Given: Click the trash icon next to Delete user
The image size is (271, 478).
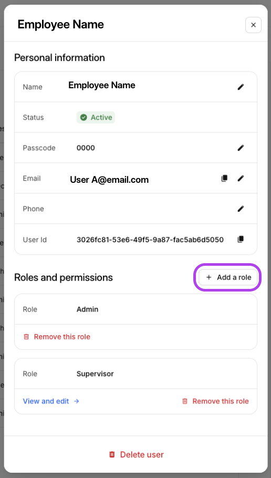Looking at the screenshot, I should [x=112, y=454].
